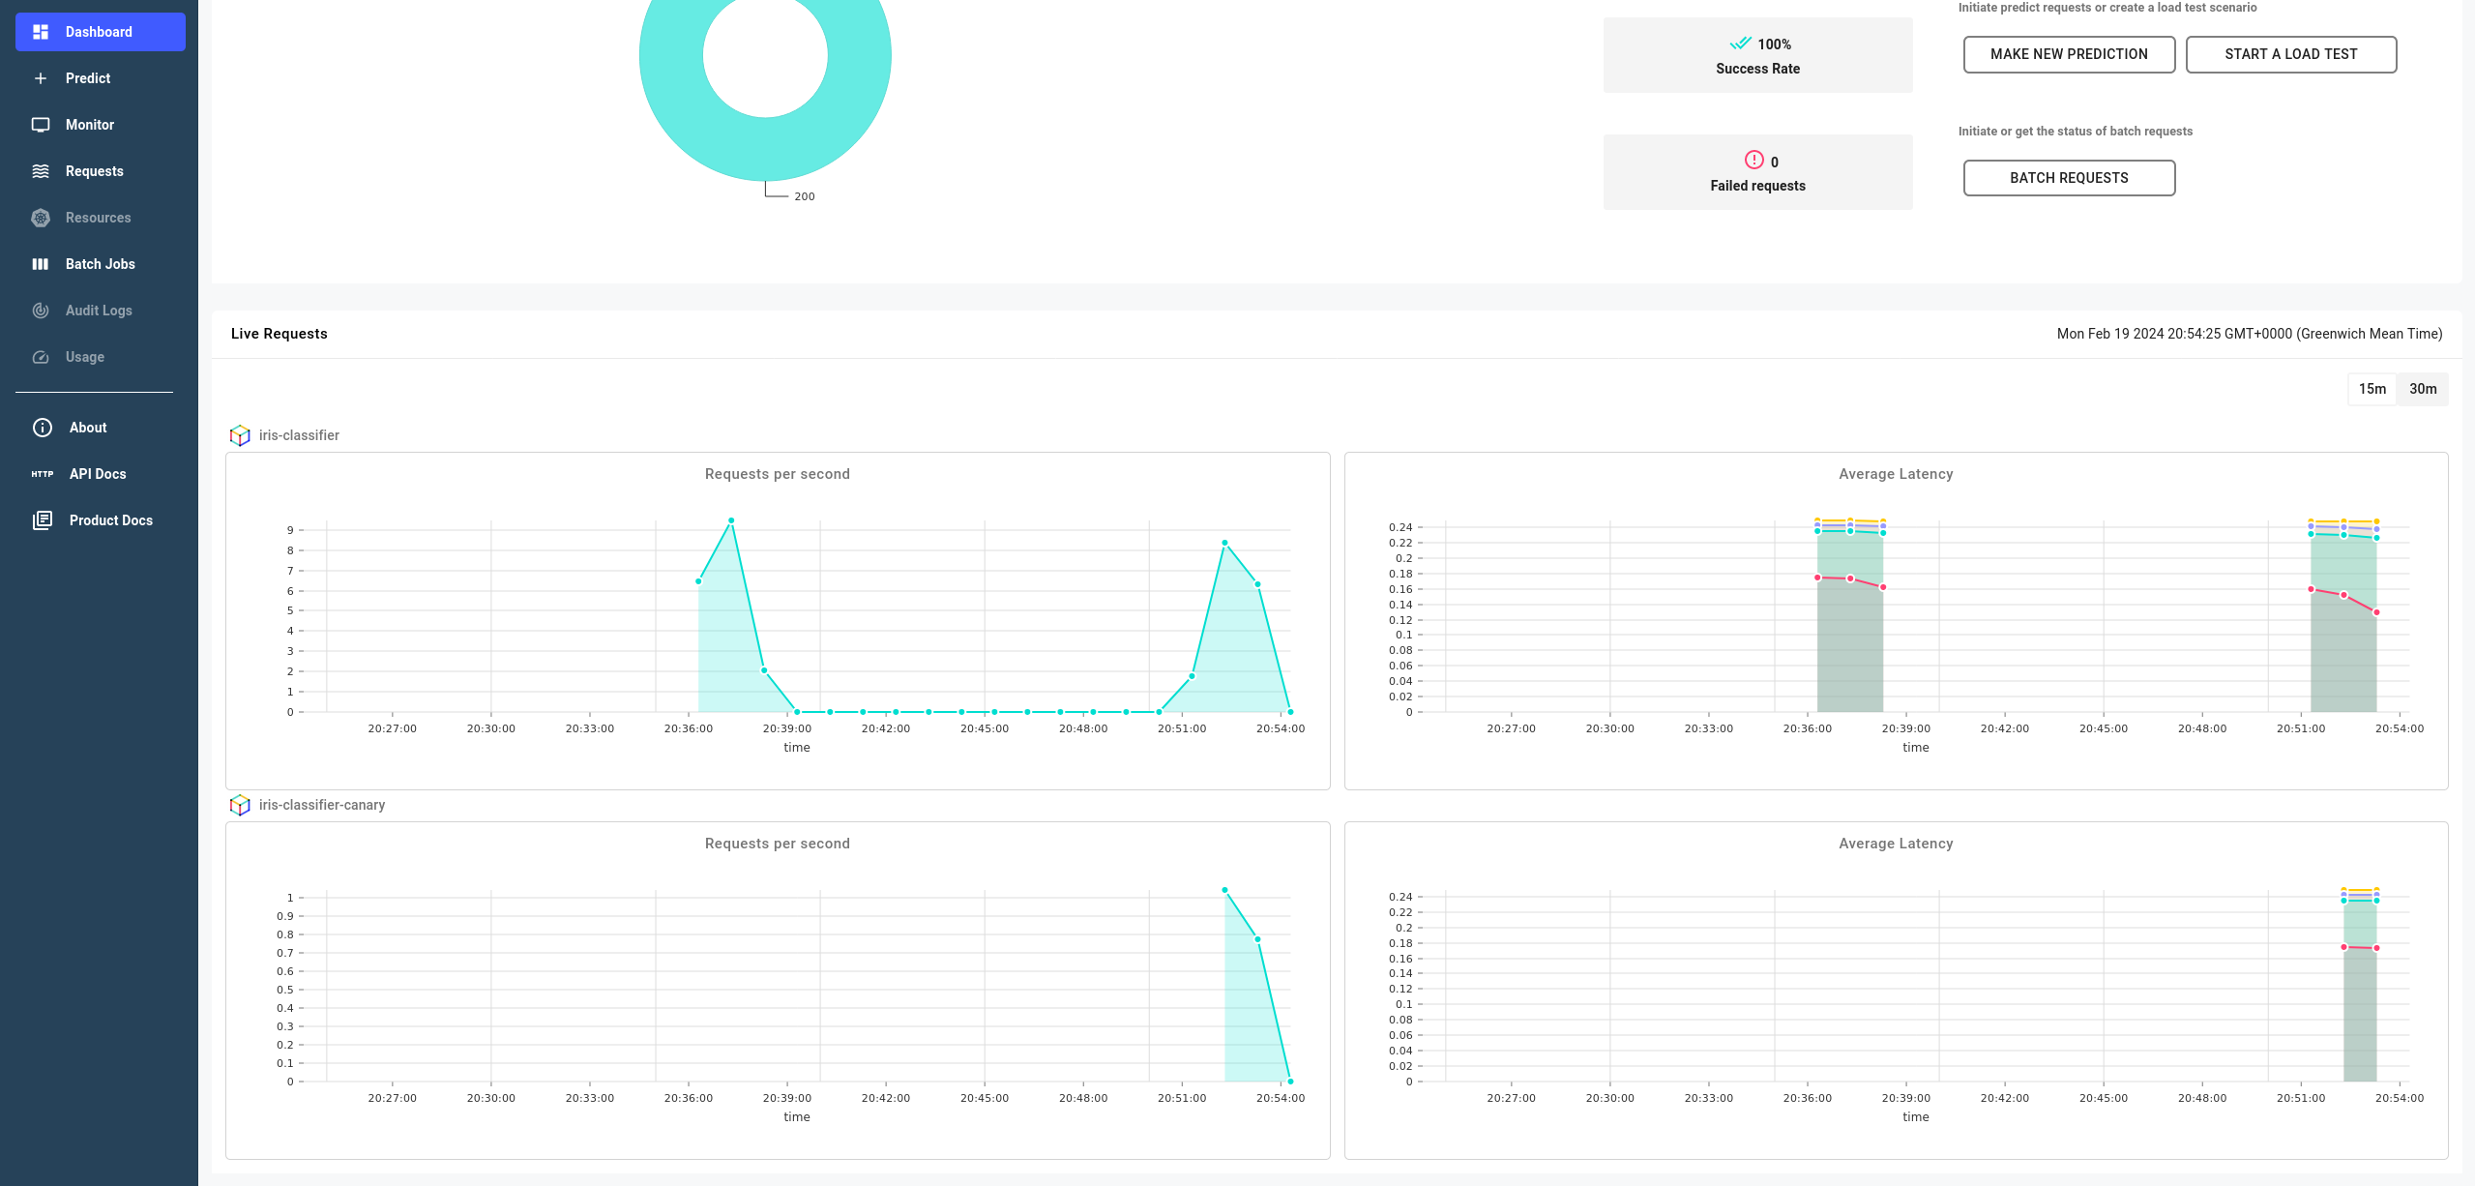Image resolution: width=2475 pixels, height=1186 pixels.
Task: Click iris-classifier requests peak point at 9
Action: (x=731, y=520)
